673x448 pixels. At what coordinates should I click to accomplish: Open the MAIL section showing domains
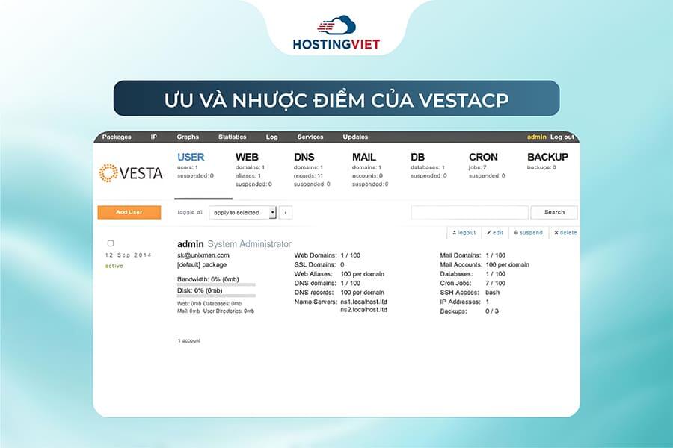(x=365, y=158)
